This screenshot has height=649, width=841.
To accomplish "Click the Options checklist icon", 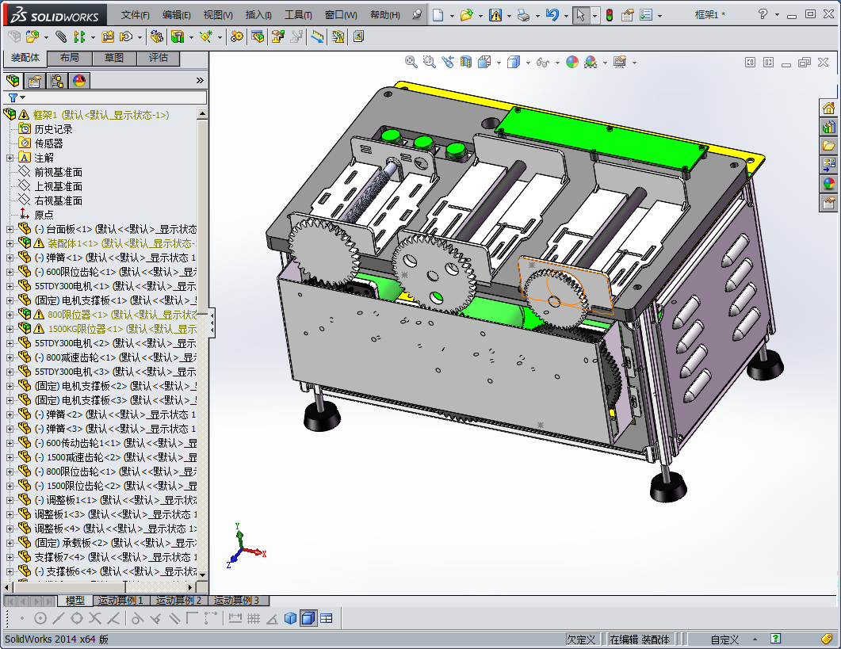I will click(x=646, y=15).
